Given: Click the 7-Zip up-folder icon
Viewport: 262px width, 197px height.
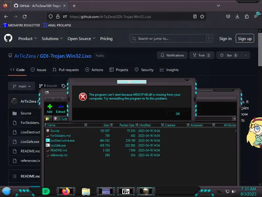Looking at the screenshot, I should pos(48,119).
